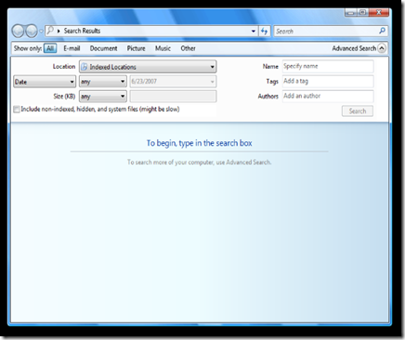
Task: Open the Date type dropdown
Action: click(45, 82)
